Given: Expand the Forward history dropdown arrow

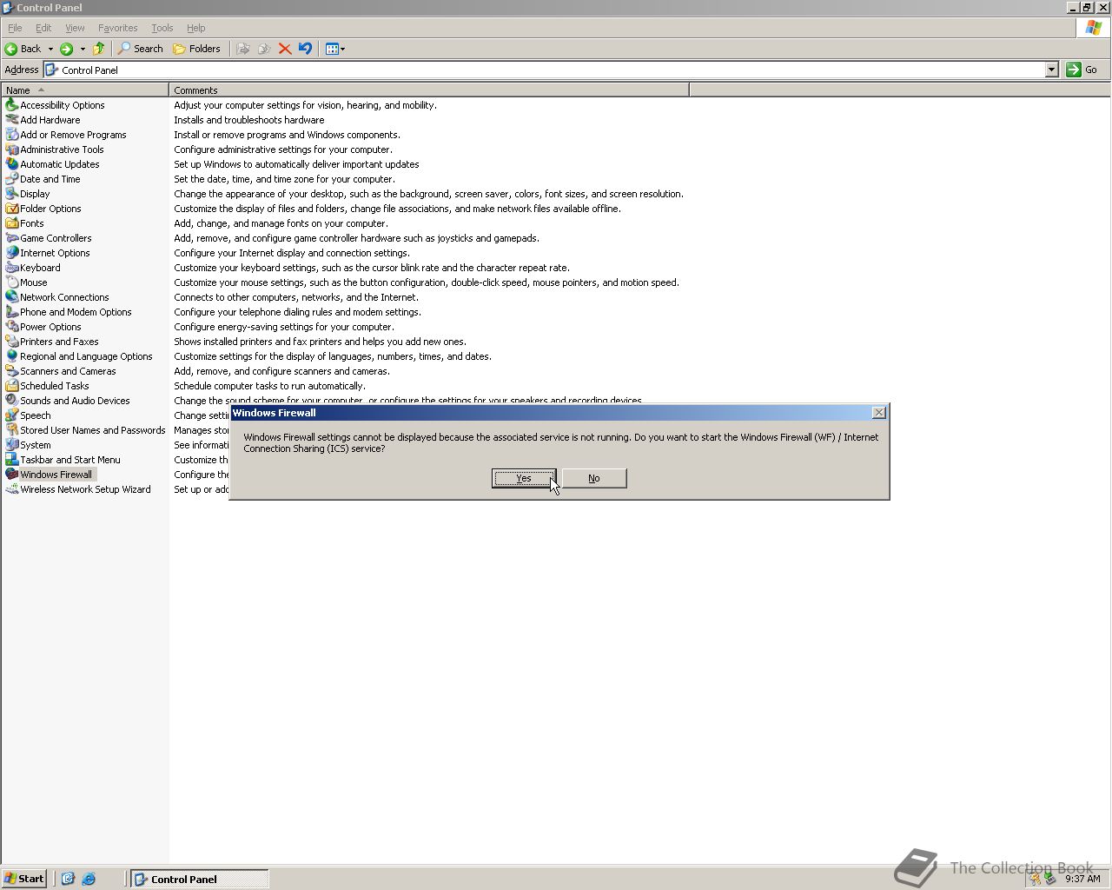Looking at the screenshot, I should tap(83, 49).
